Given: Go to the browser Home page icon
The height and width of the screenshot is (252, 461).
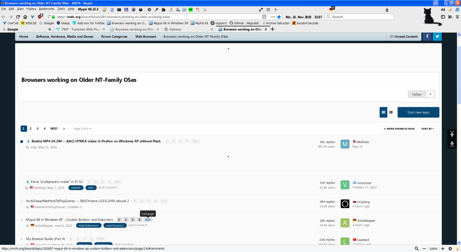Looking at the screenshot, I should point(25,17).
